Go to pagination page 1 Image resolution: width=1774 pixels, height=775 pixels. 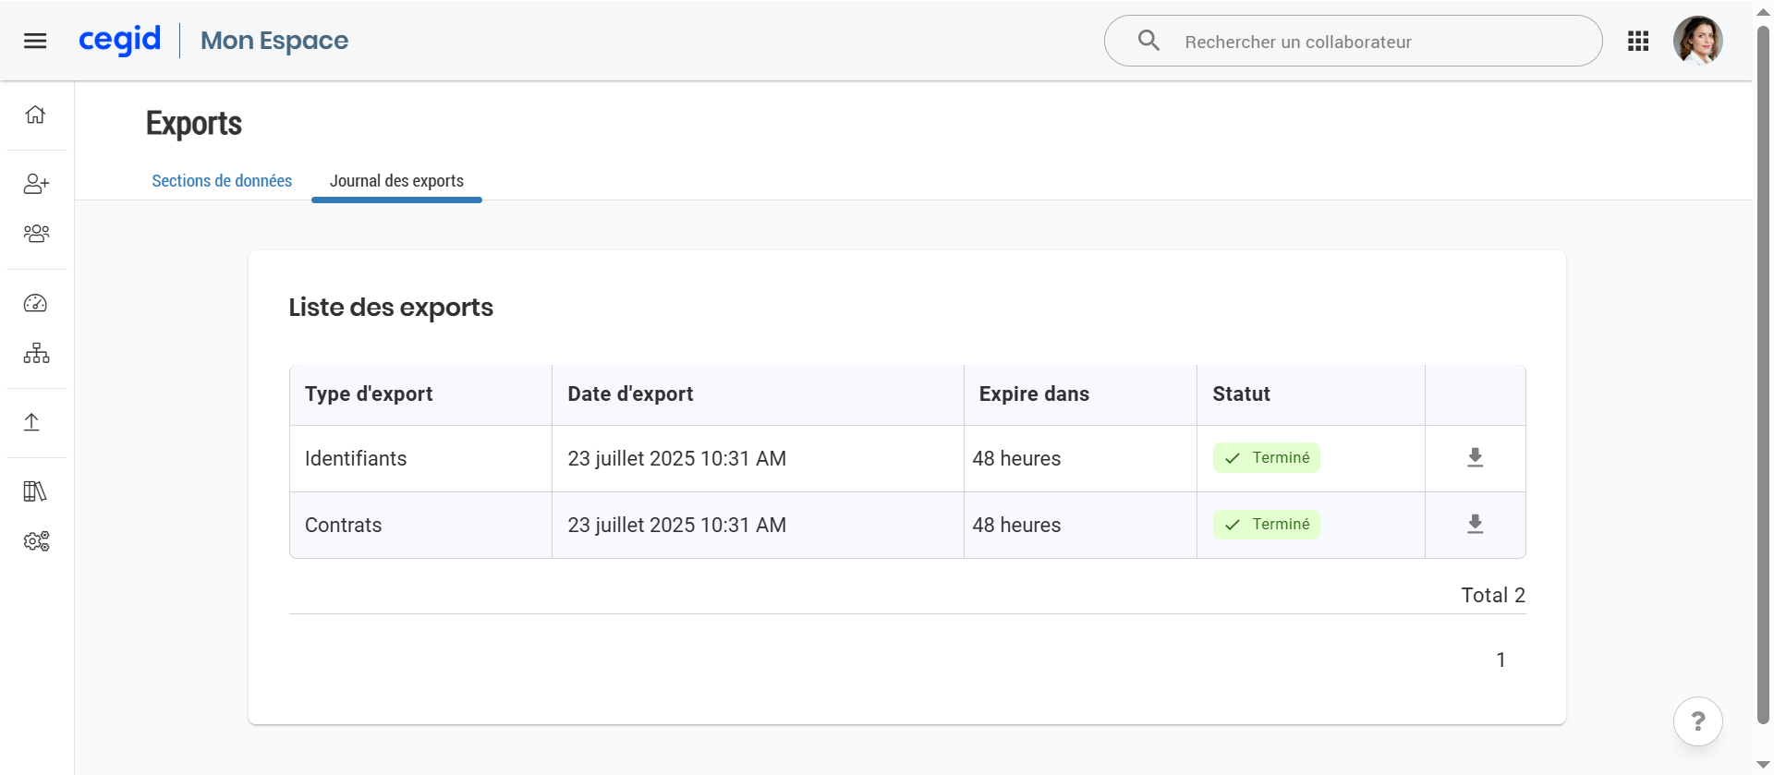tap(1501, 660)
